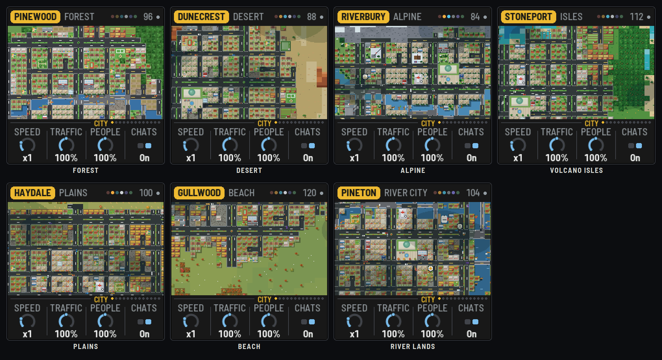Screen dimensions: 662x360
Task: Open the Stoneport isles city map
Action: point(576,73)
